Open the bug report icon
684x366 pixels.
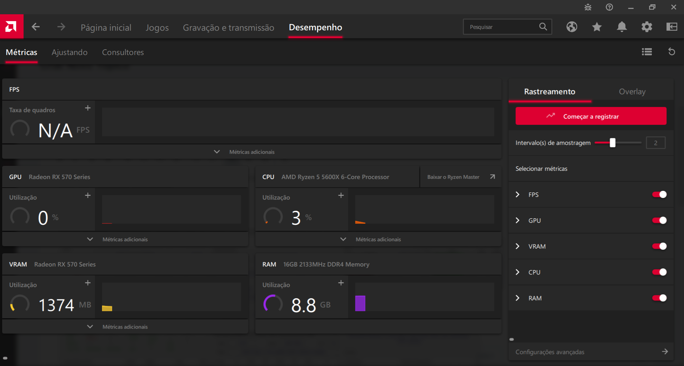point(588,7)
